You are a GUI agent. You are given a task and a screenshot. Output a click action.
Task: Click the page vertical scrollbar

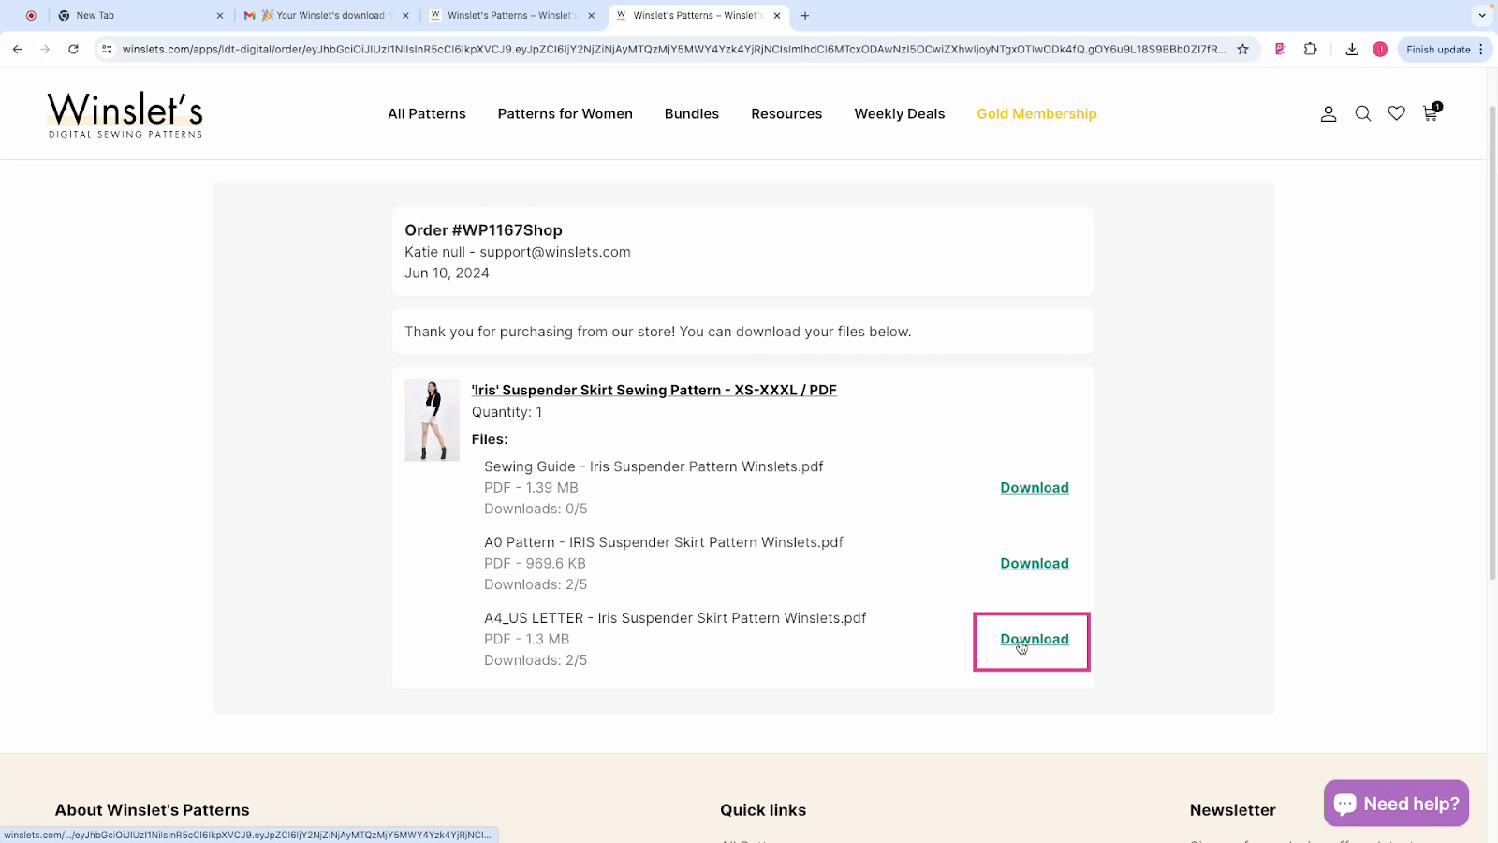coord(1492,342)
